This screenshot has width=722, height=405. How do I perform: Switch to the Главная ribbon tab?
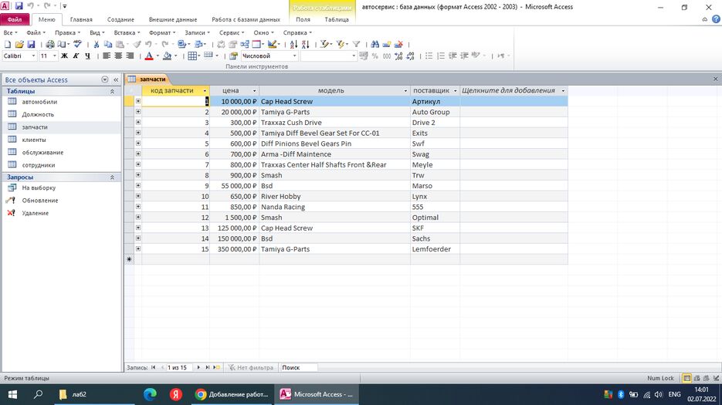pyautogui.click(x=81, y=19)
